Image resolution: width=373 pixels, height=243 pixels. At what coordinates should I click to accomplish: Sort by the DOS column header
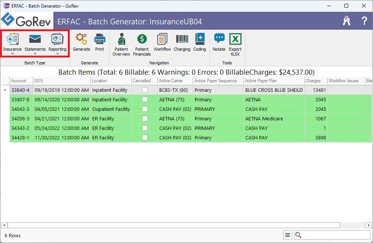(x=62, y=81)
